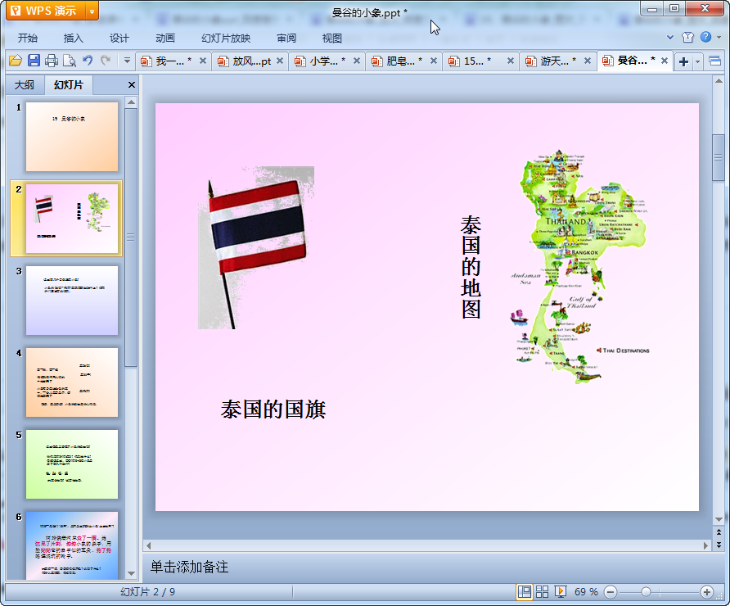This screenshot has width=730, height=606.
Task: Expand the dropdown arrow beside WPS 演示
Action: click(x=92, y=11)
